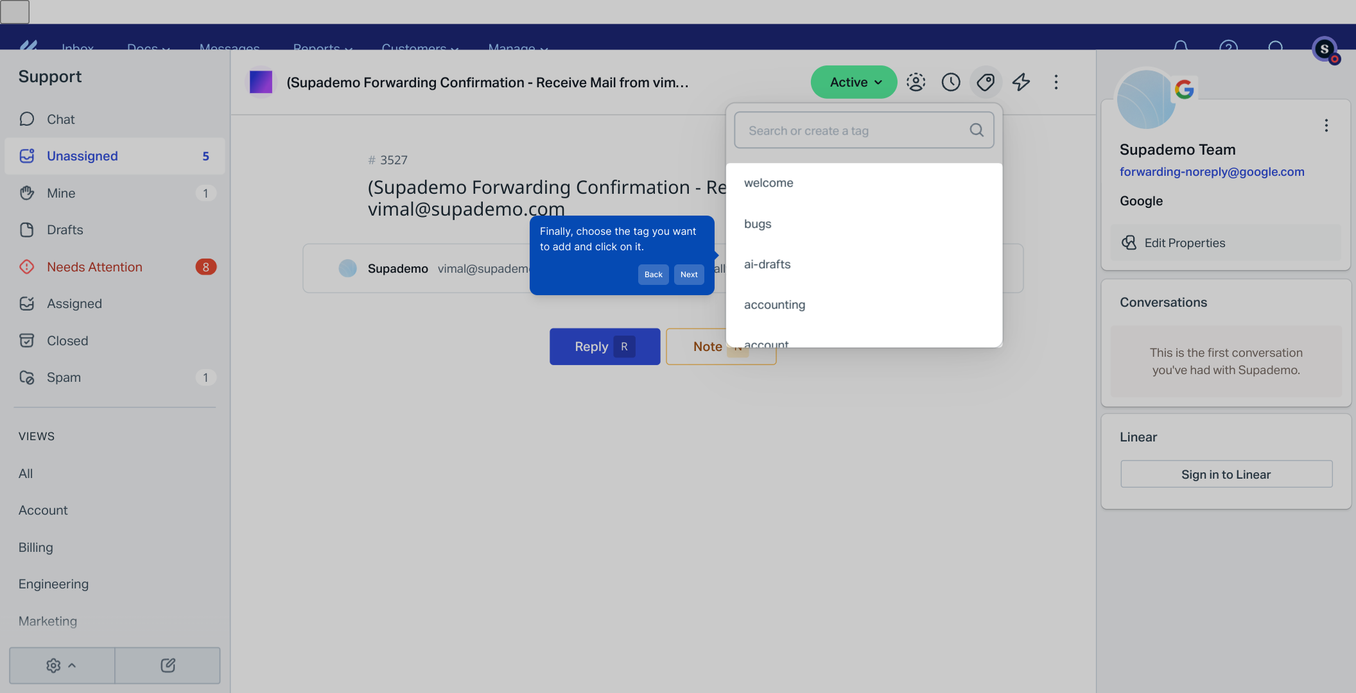Click the Closed label in the sidebar
1356x693 pixels.
(67, 341)
